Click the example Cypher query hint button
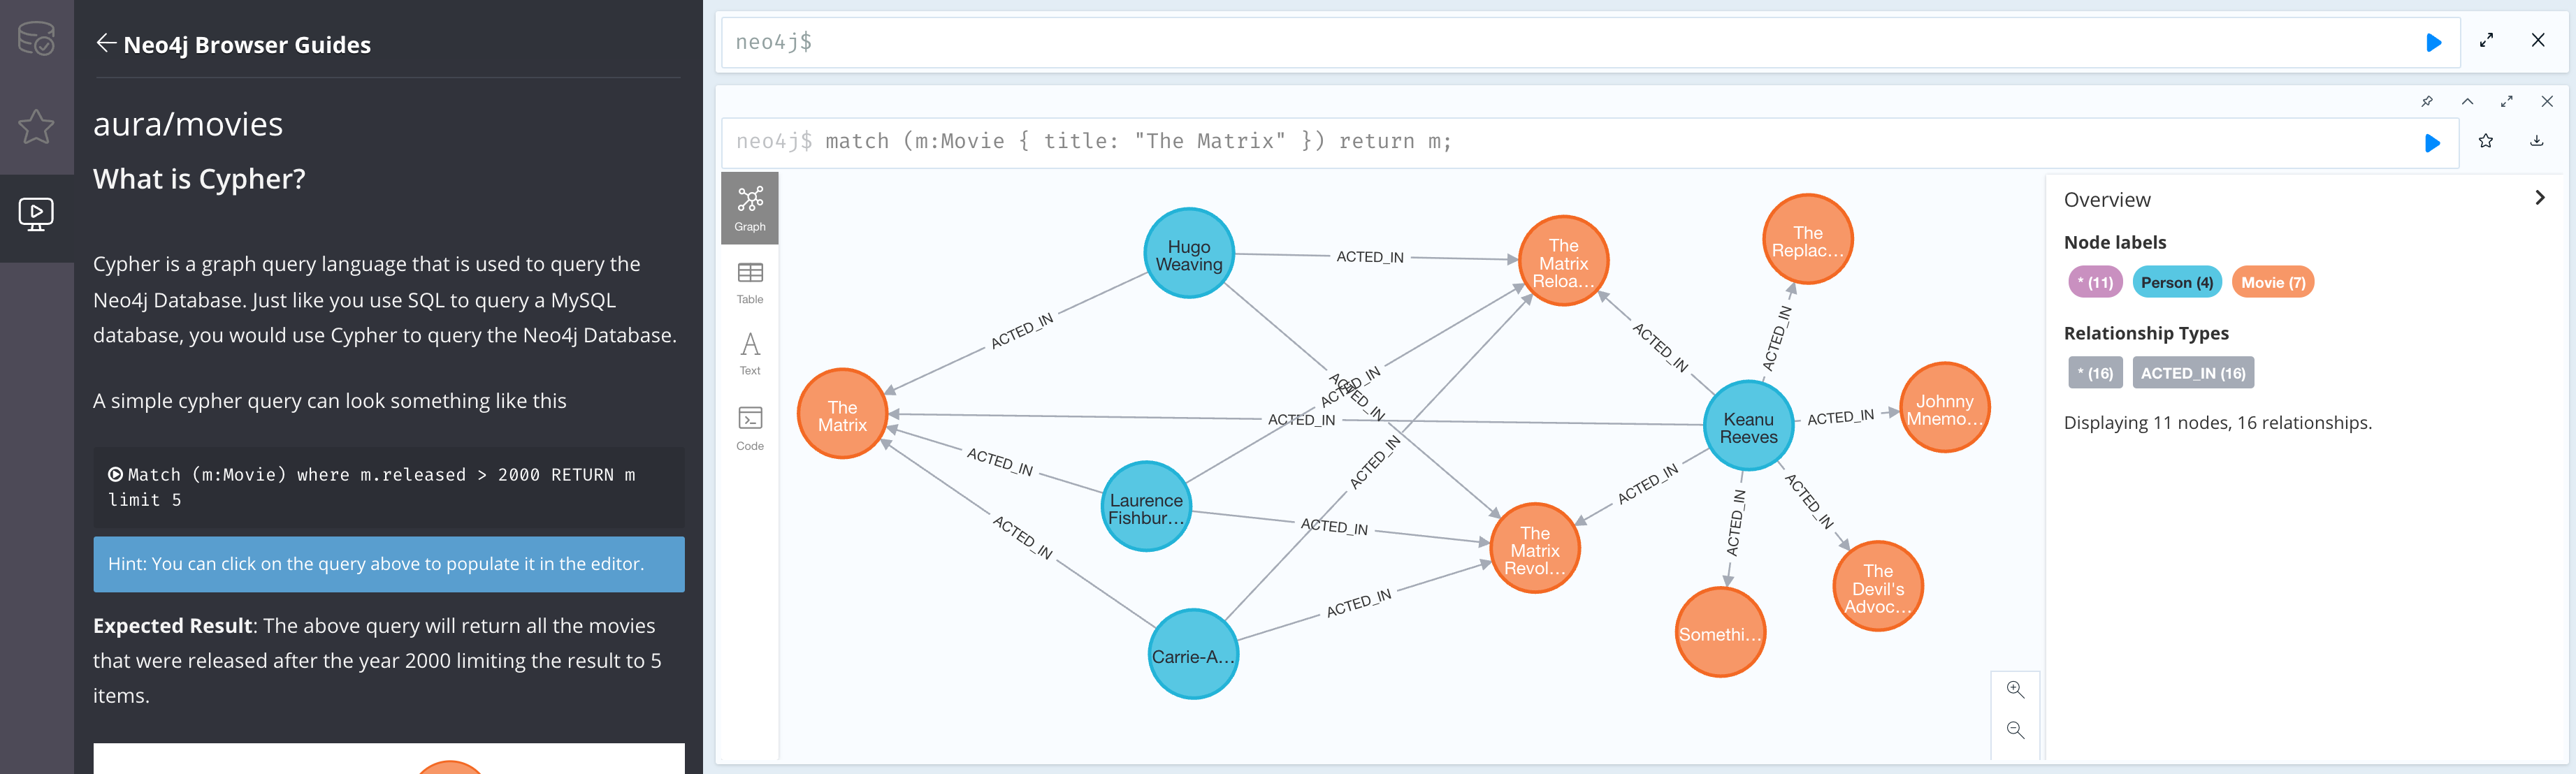The width and height of the screenshot is (2576, 774). point(386,562)
